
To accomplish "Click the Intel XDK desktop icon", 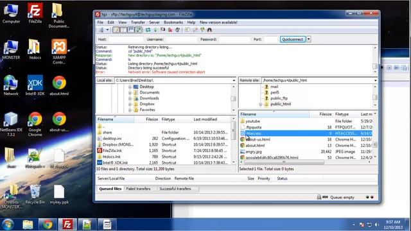I will 35,85.
